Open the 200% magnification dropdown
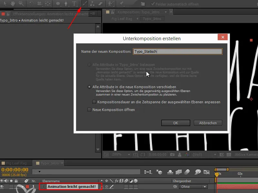Image resolution: width=258 pixels, height=193 pixels. pos(121,154)
